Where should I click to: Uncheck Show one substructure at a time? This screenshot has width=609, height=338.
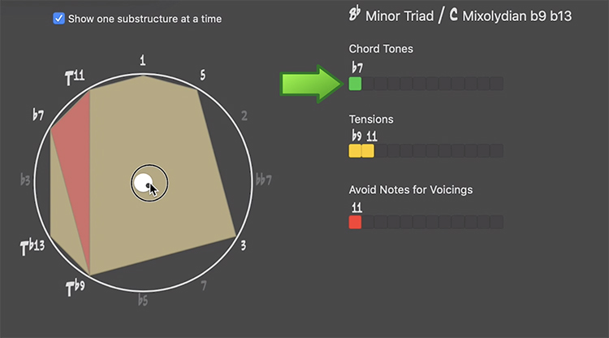58,18
